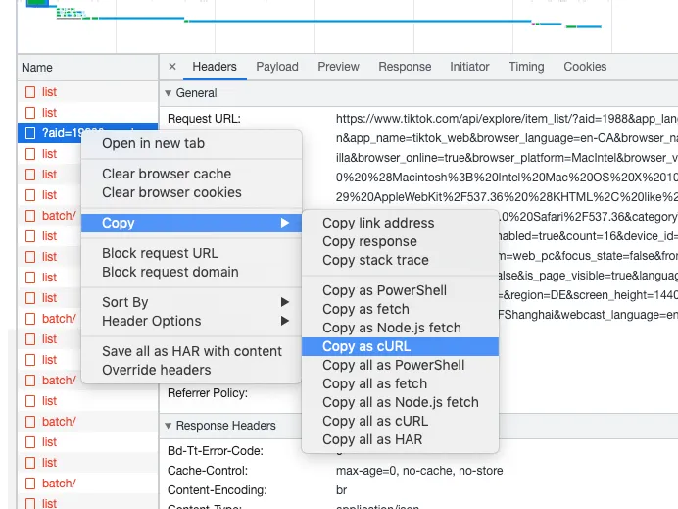Select Copy stack trace
Viewport: 678px width, 509px height.
(400, 260)
